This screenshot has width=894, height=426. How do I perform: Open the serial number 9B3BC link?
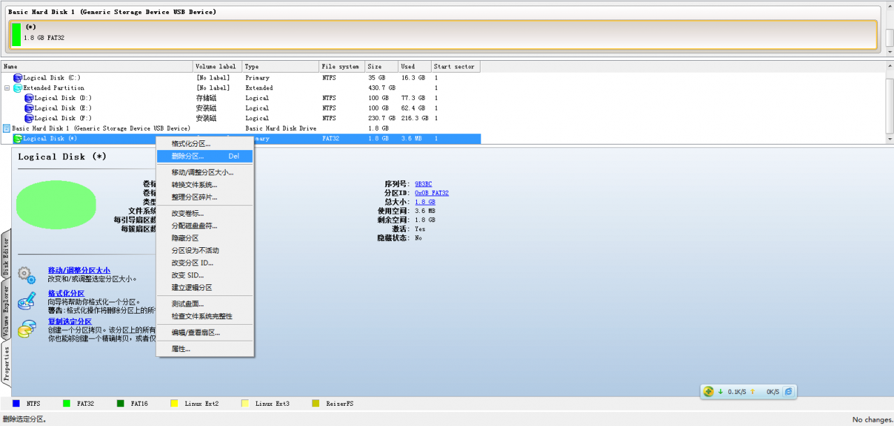(423, 184)
